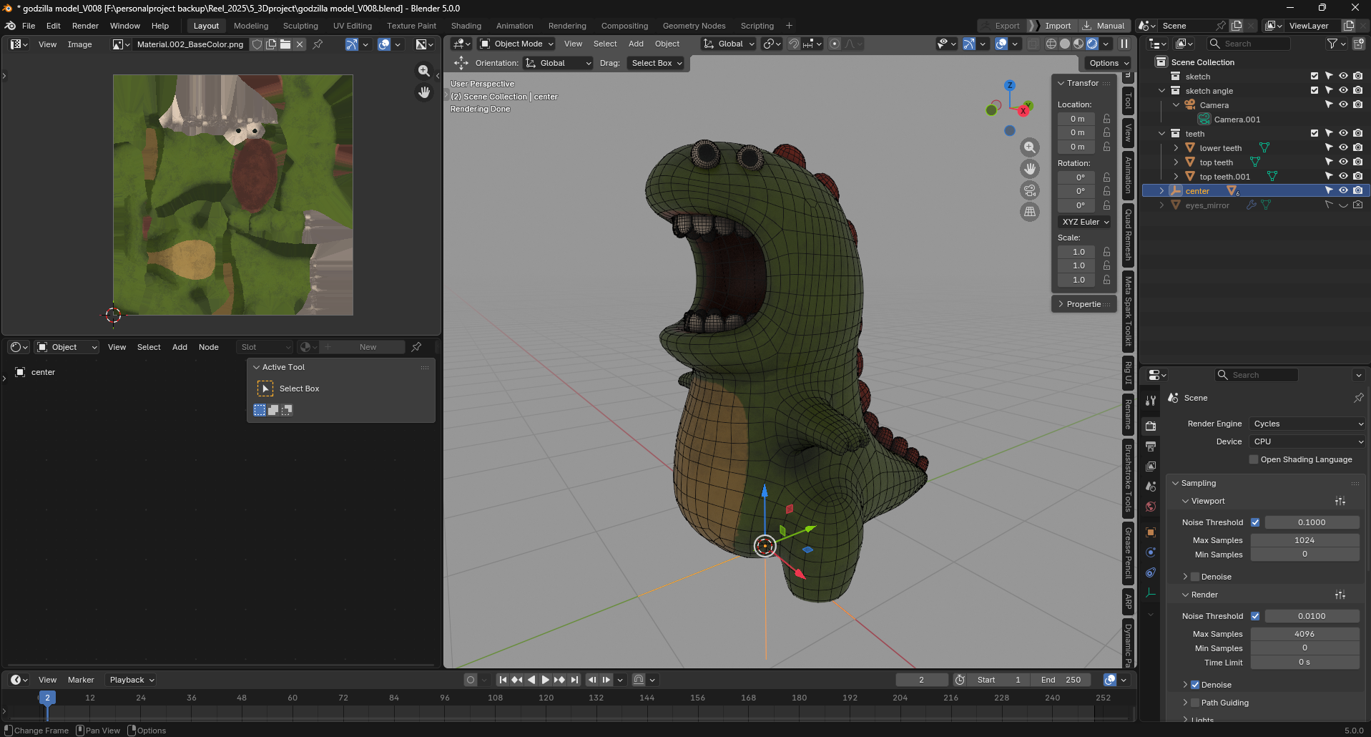This screenshot has width=1371, height=737.
Task: Click the viewport zoom magnifier icon
Action: coord(1030,147)
